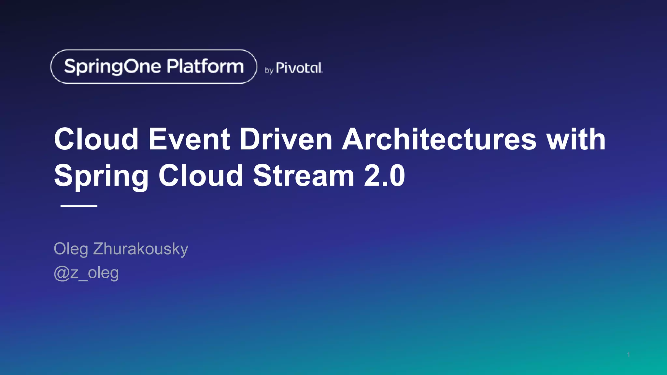Select the word 'Cloud' in title's first line
The width and height of the screenshot is (667, 375).
click(96, 139)
